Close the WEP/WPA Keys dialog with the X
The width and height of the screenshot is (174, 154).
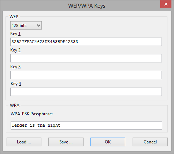[166, 4]
